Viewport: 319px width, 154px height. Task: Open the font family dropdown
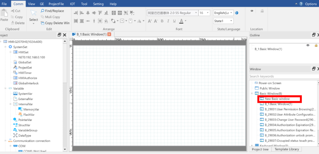[196, 13]
